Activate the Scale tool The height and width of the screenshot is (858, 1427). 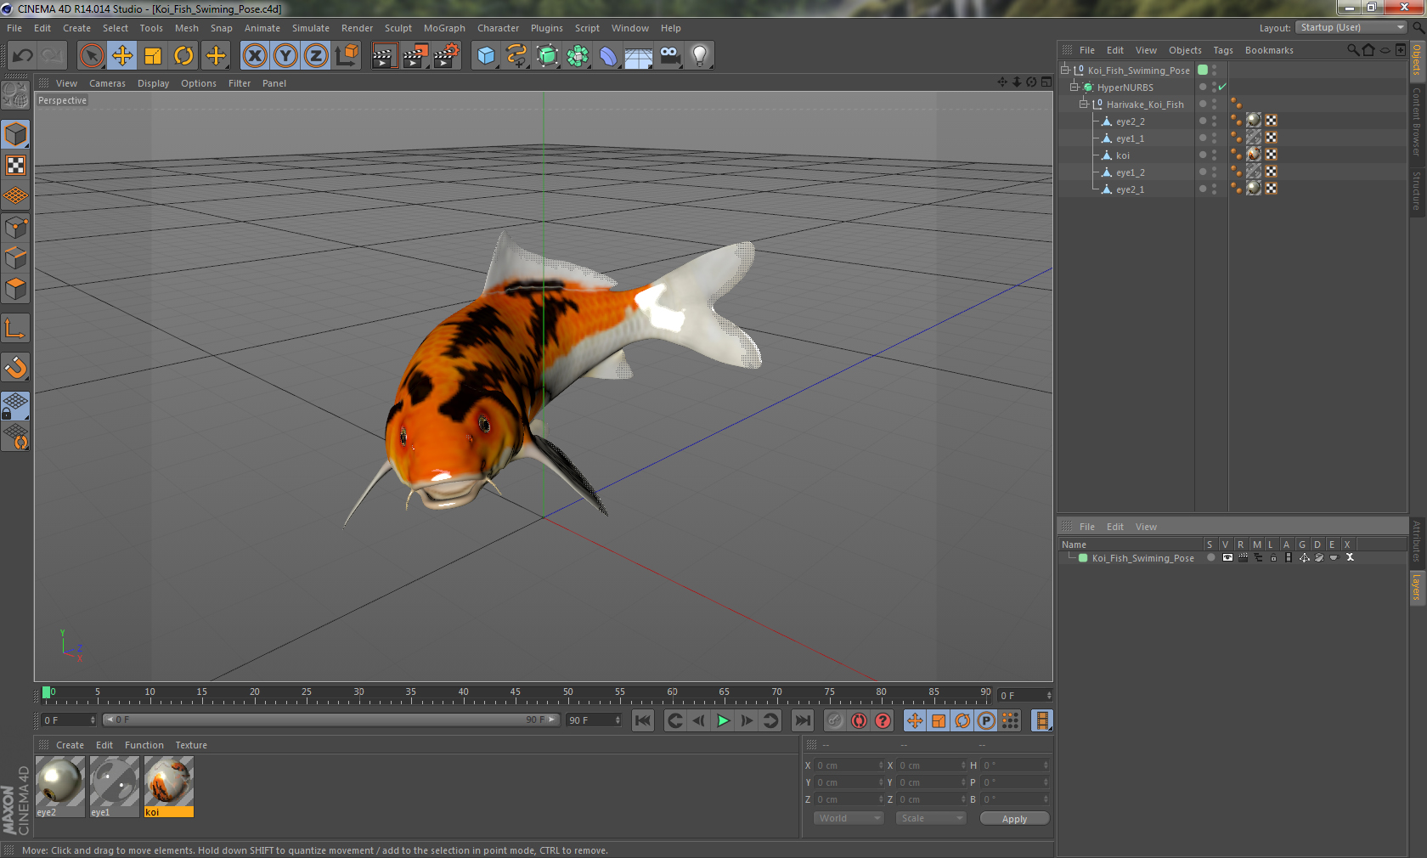coord(153,56)
